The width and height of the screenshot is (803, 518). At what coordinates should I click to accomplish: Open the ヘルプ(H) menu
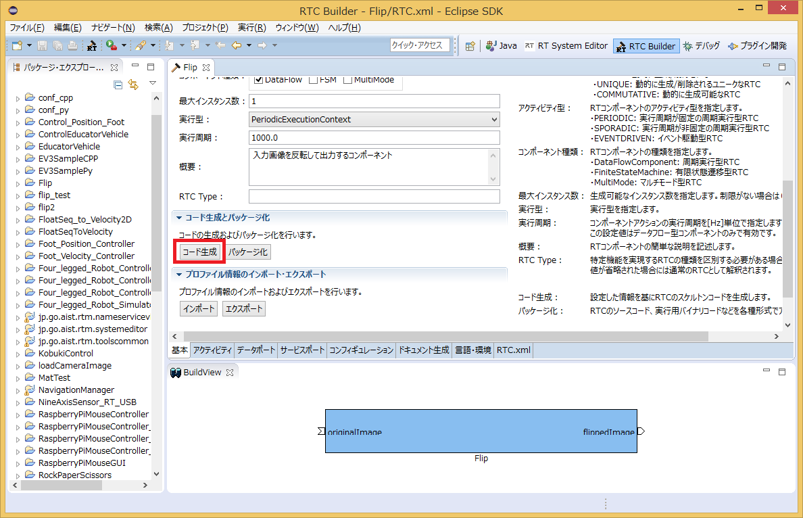[x=344, y=28]
